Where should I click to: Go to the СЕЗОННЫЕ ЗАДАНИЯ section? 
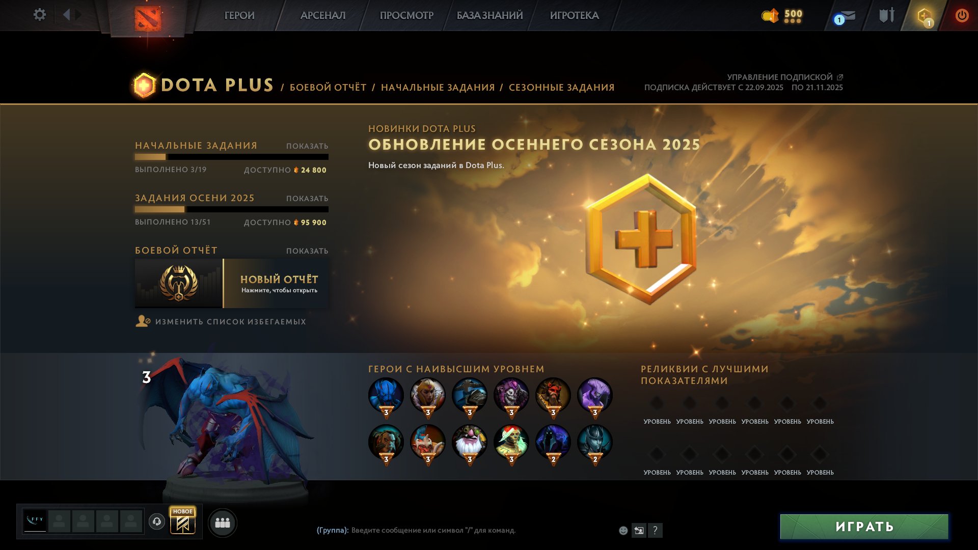pos(561,88)
